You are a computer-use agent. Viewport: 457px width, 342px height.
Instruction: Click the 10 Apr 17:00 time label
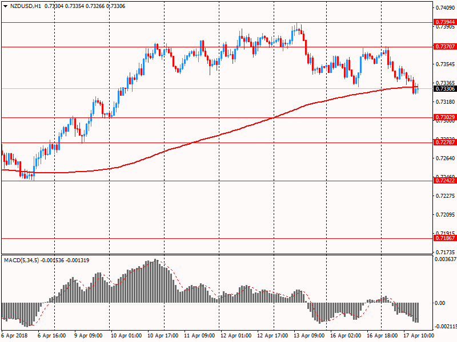click(x=163, y=336)
